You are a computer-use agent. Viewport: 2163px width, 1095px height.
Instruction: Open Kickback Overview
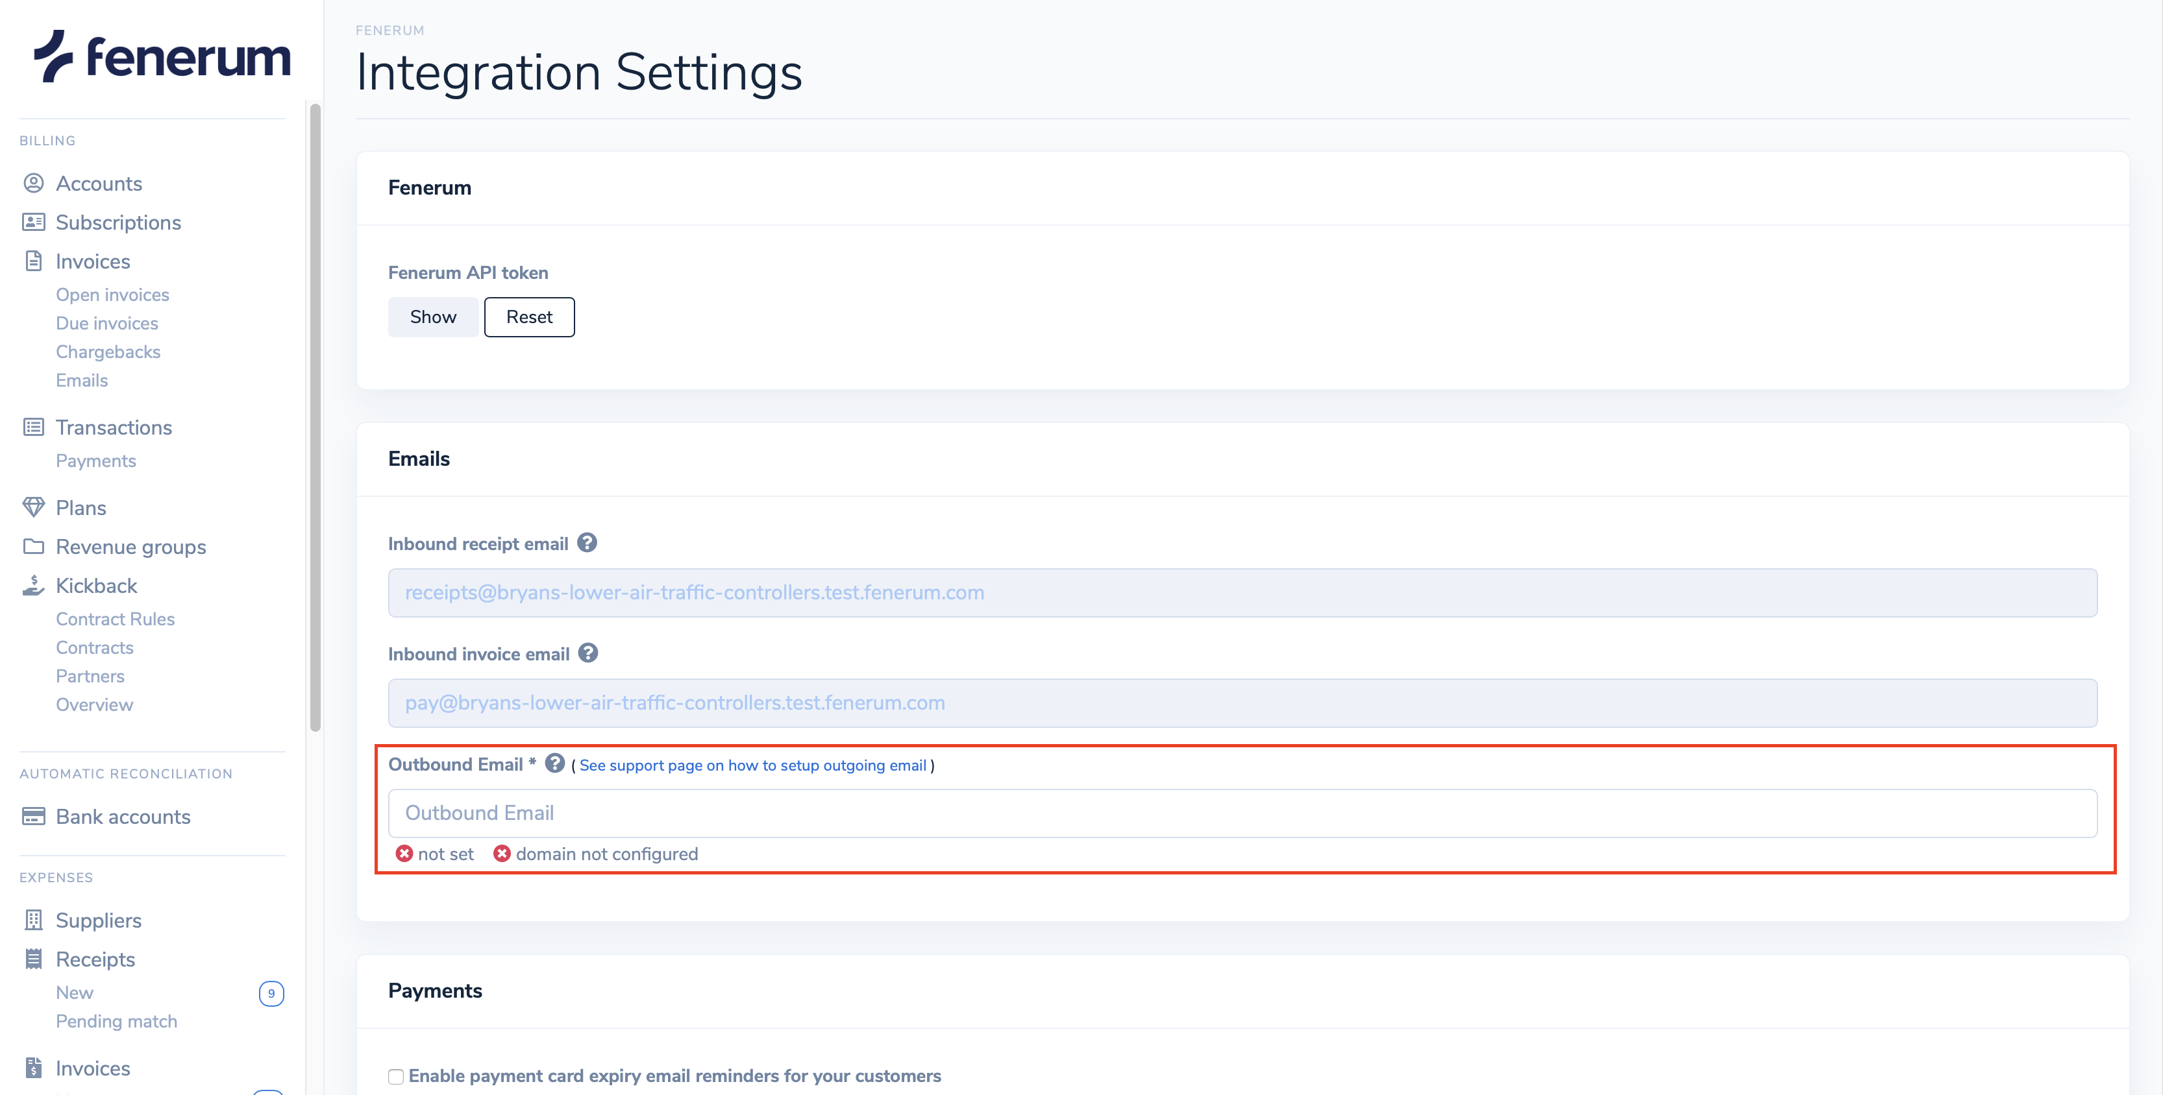(x=94, y=704)
